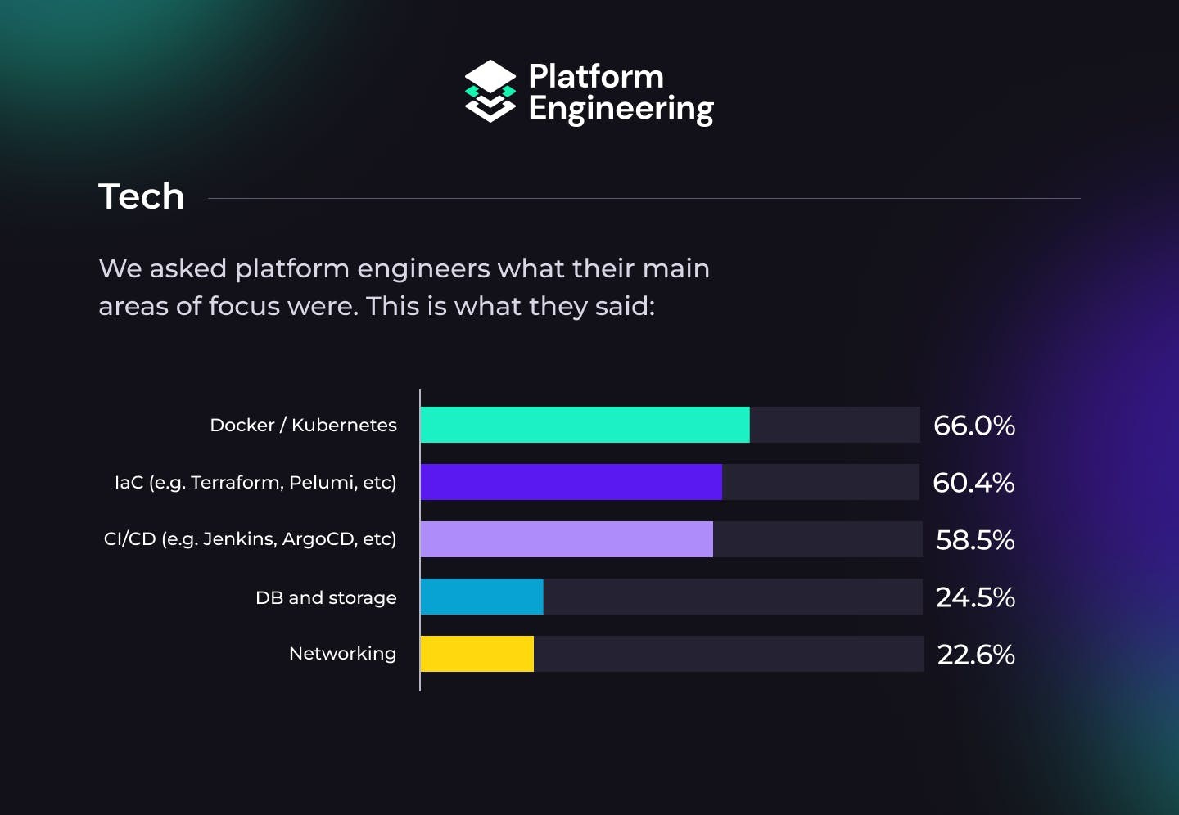Click the dark purple IaC bar

(x=571, y=482)
